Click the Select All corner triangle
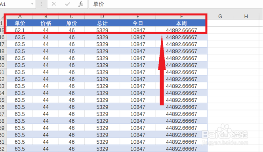263x152 pixels. [3, 17]
